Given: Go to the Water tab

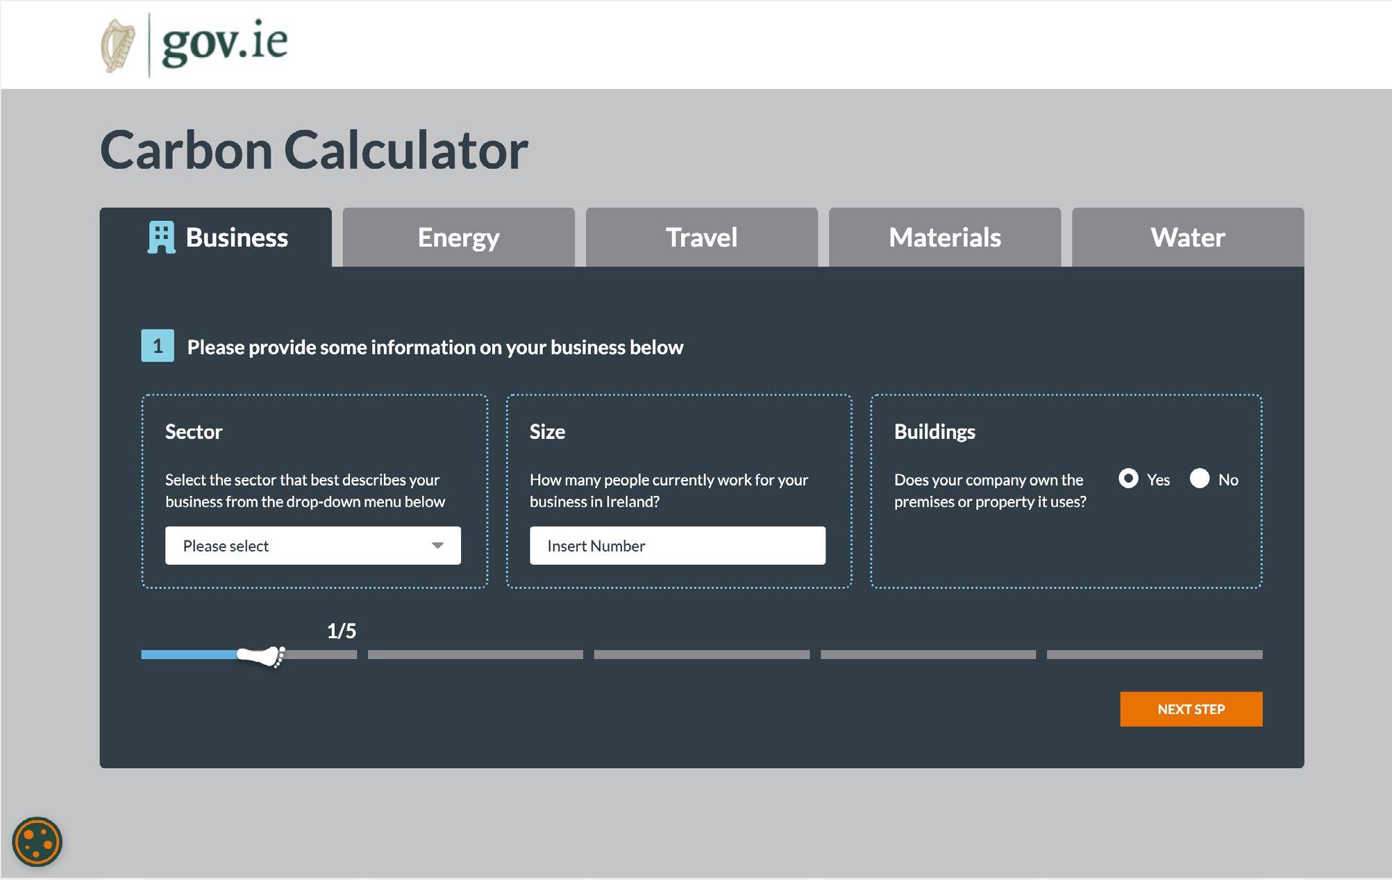Looking at the screenshot, I should pyautogui.click(x=1187, y=238).
